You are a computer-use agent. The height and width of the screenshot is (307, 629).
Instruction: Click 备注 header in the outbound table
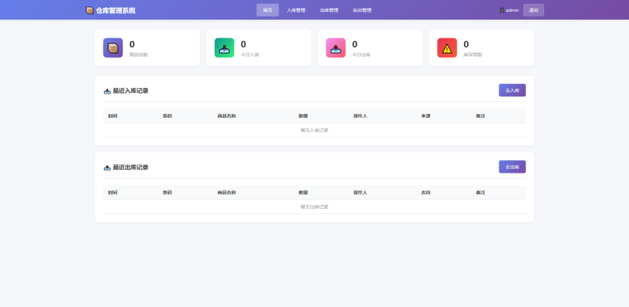[x=480, y=192]
